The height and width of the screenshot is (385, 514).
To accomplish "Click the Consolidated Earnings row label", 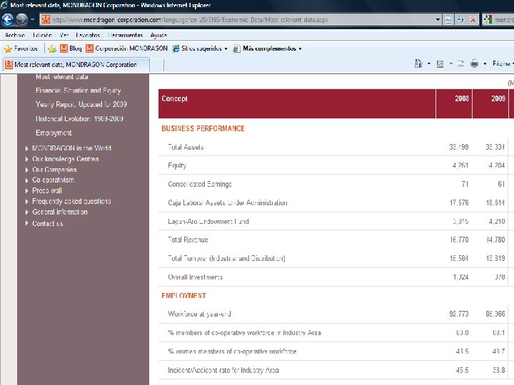I will (200, 185).
